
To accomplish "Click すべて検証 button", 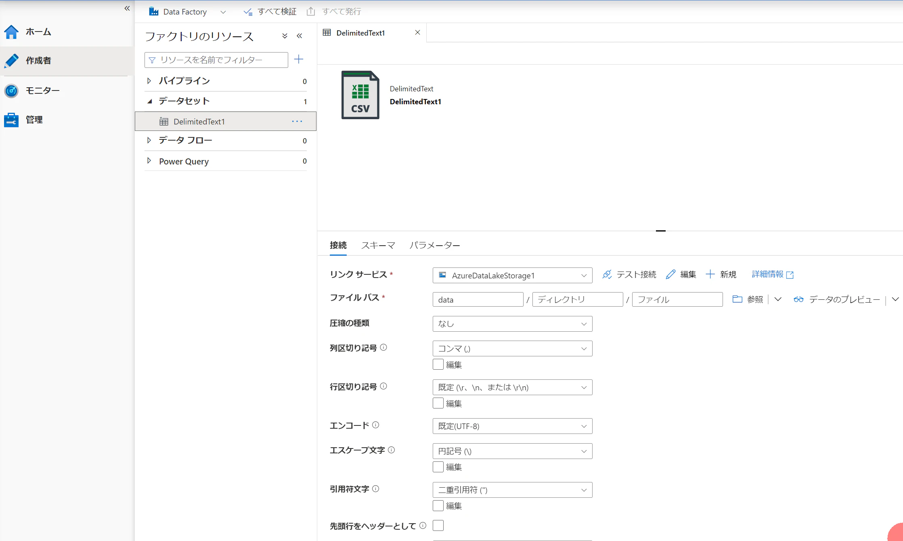I will click(270, 12).
